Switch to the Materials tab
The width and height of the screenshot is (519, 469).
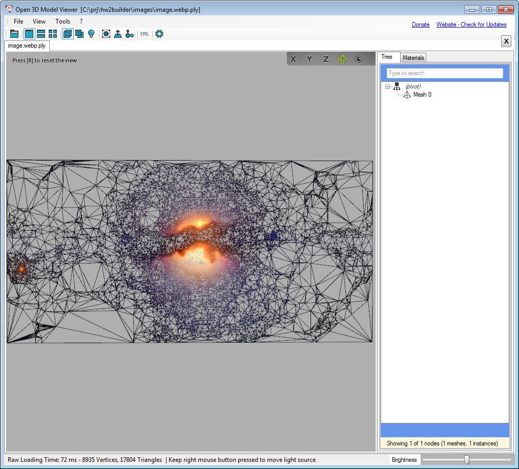tap(413, 58)
